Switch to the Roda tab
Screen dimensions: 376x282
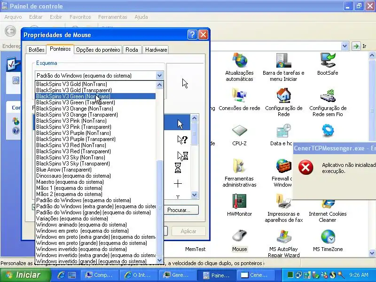pos(132,50)
